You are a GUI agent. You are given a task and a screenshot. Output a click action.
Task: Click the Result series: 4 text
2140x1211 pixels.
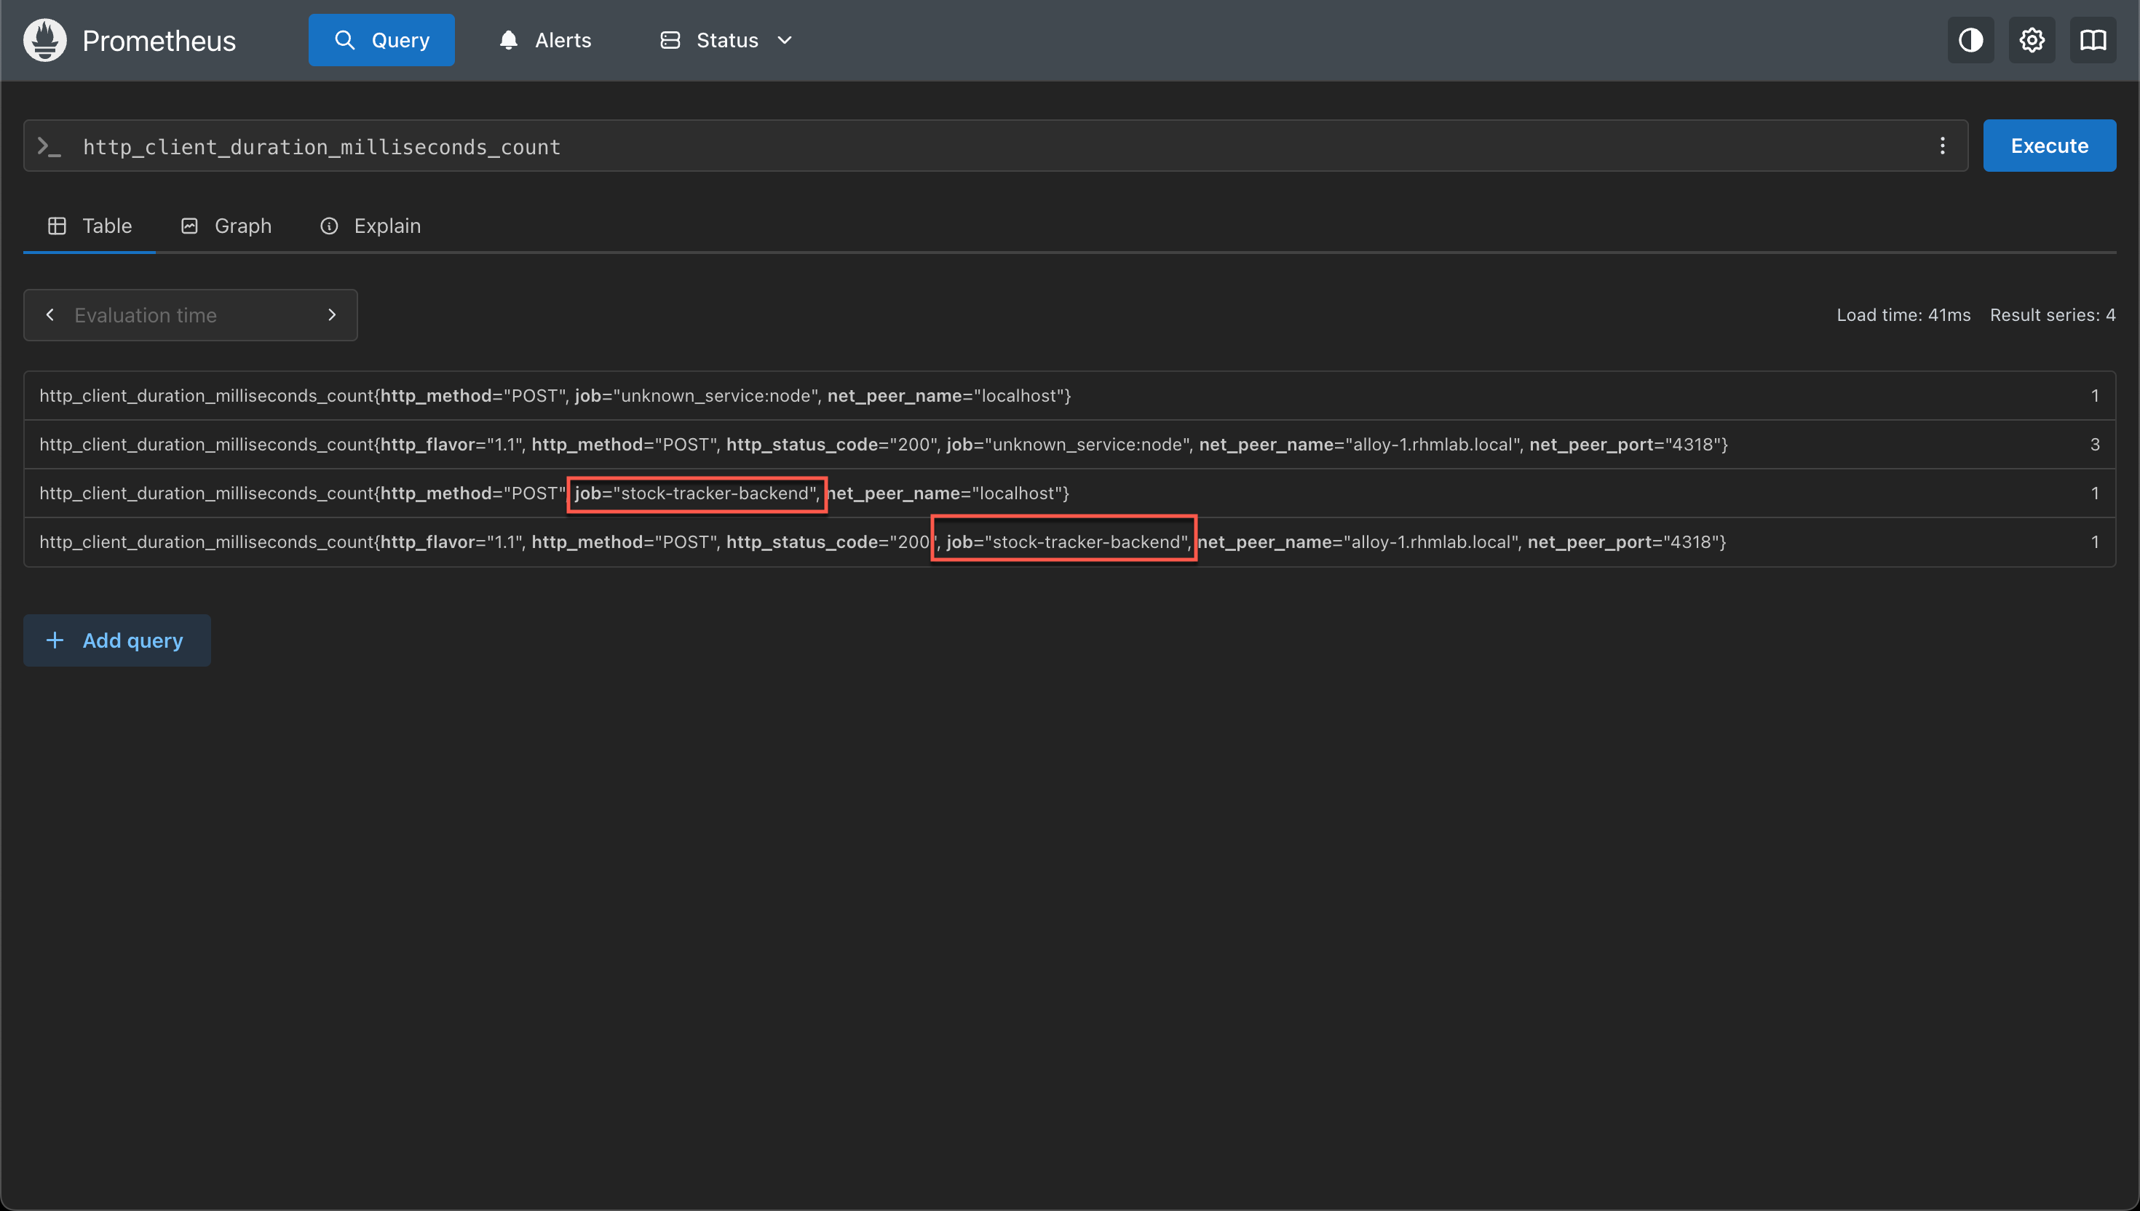[2053, 315]
